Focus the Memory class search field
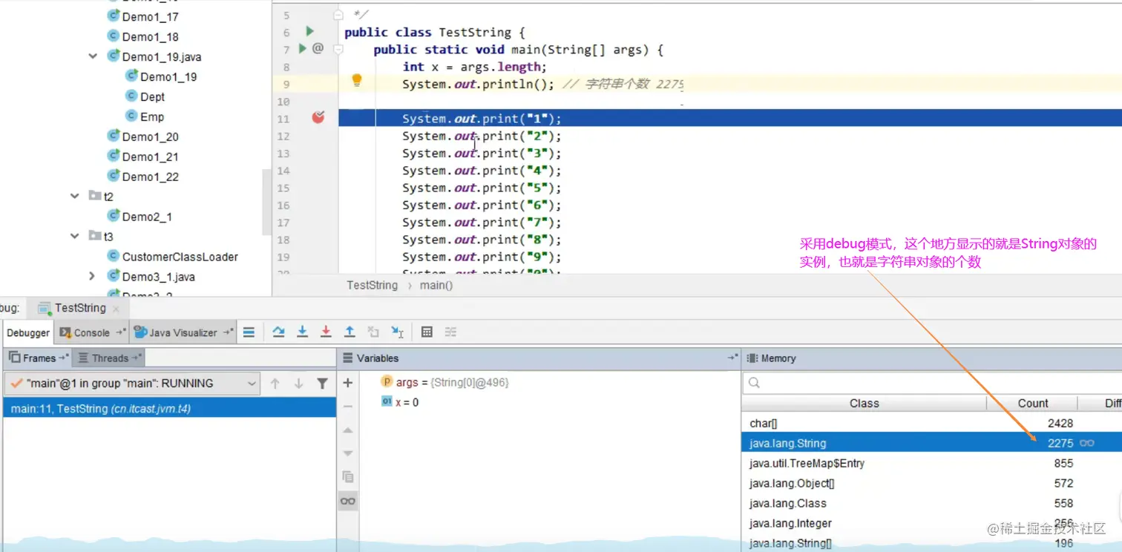Screen dimensions: 1122x552 click(x=932, y=383)
